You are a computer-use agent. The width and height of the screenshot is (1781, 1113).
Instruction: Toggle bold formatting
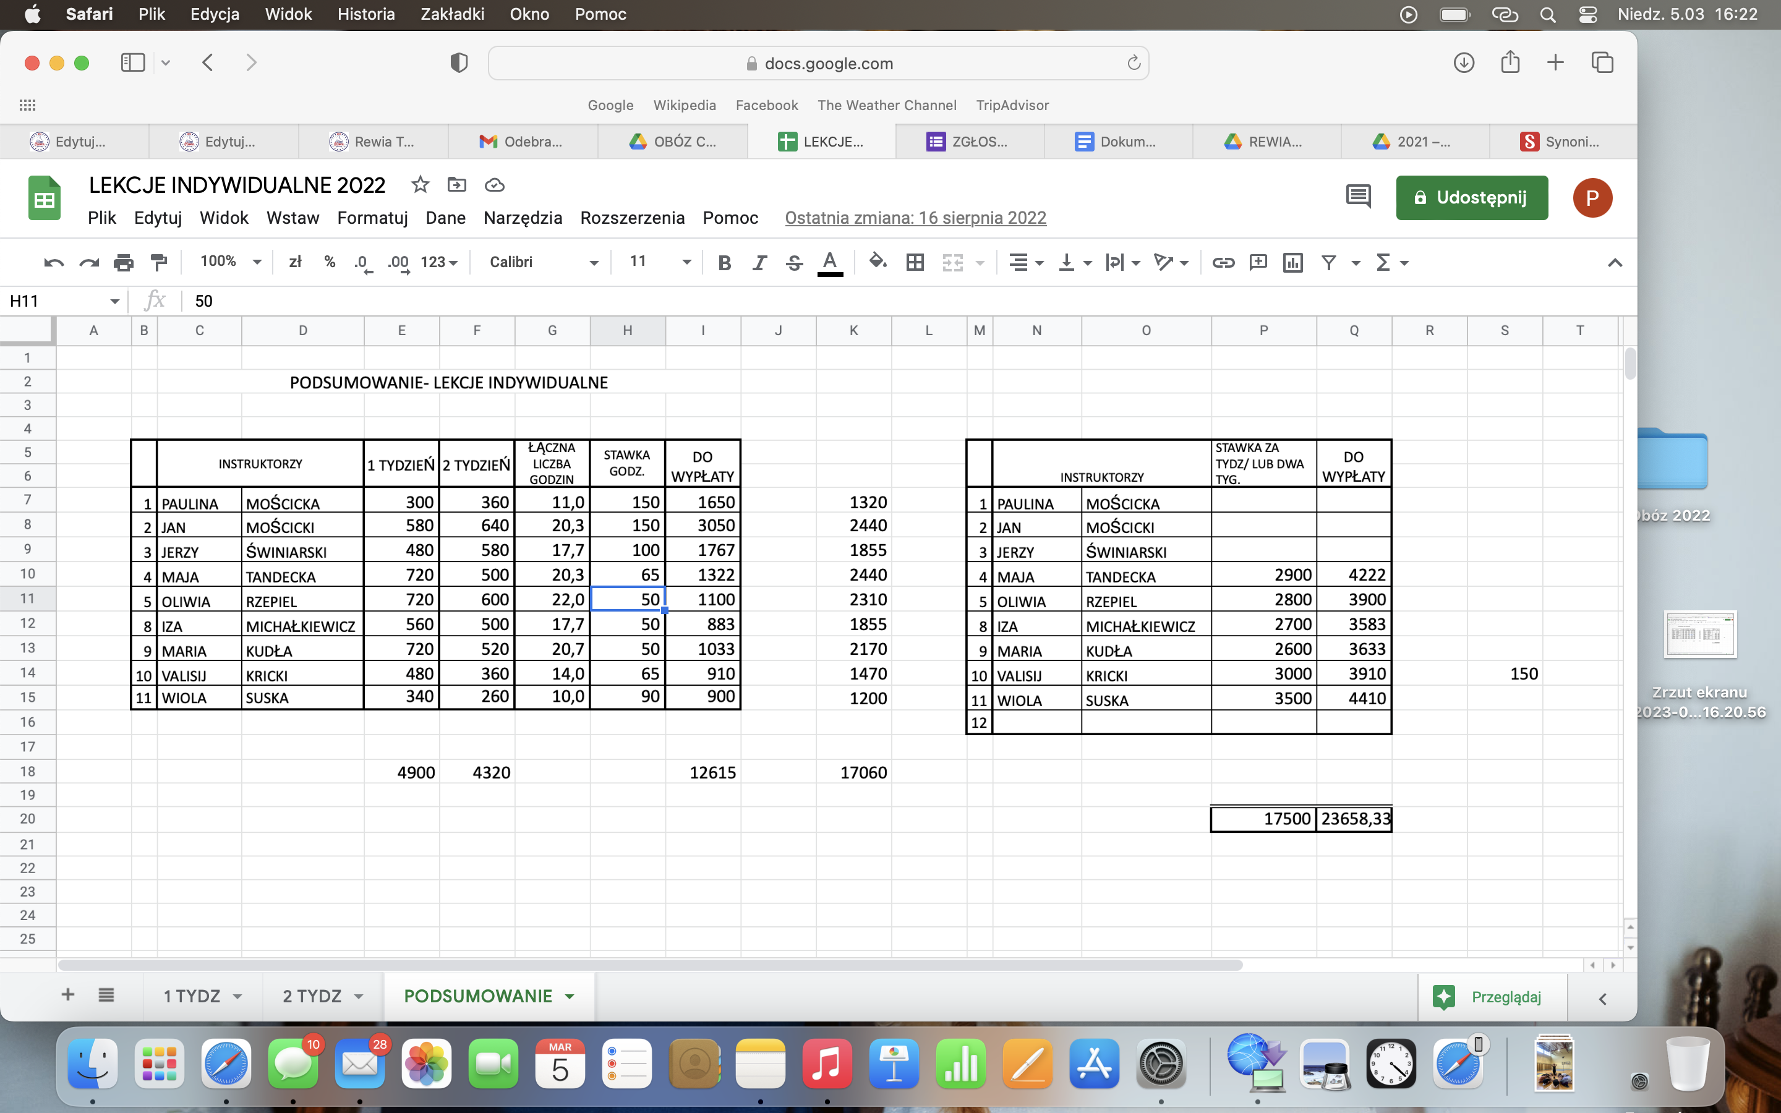coord(724,263)
